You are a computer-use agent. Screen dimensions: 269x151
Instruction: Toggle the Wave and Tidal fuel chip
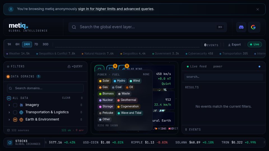(x=129, y=113)
